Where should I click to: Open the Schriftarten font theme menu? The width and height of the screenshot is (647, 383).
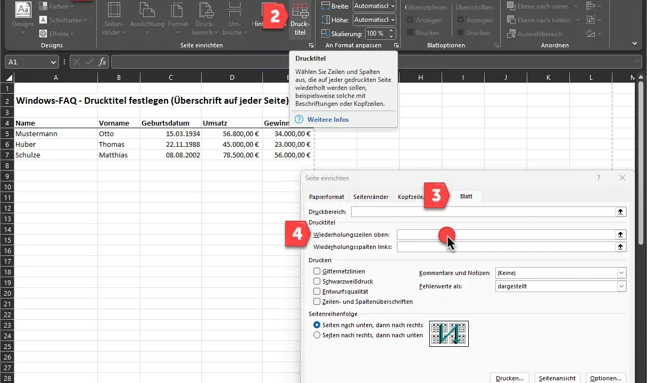[x=63, y=20]
